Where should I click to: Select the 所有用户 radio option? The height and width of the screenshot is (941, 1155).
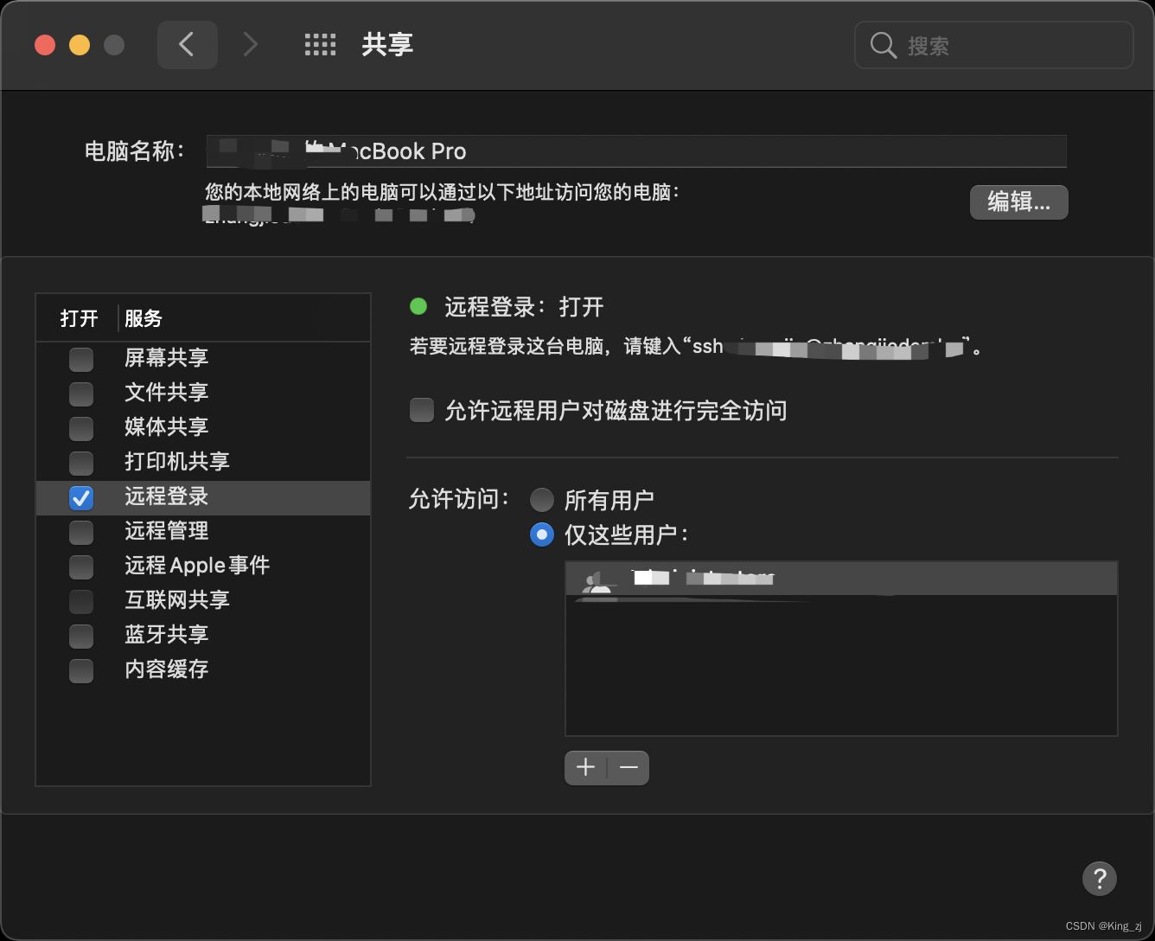point(542,500)
